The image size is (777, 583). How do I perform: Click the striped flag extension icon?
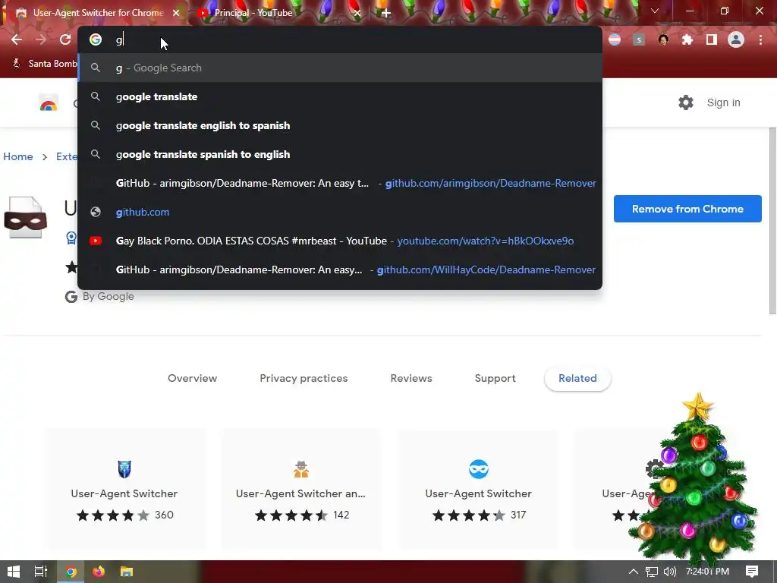click(615, 39)
